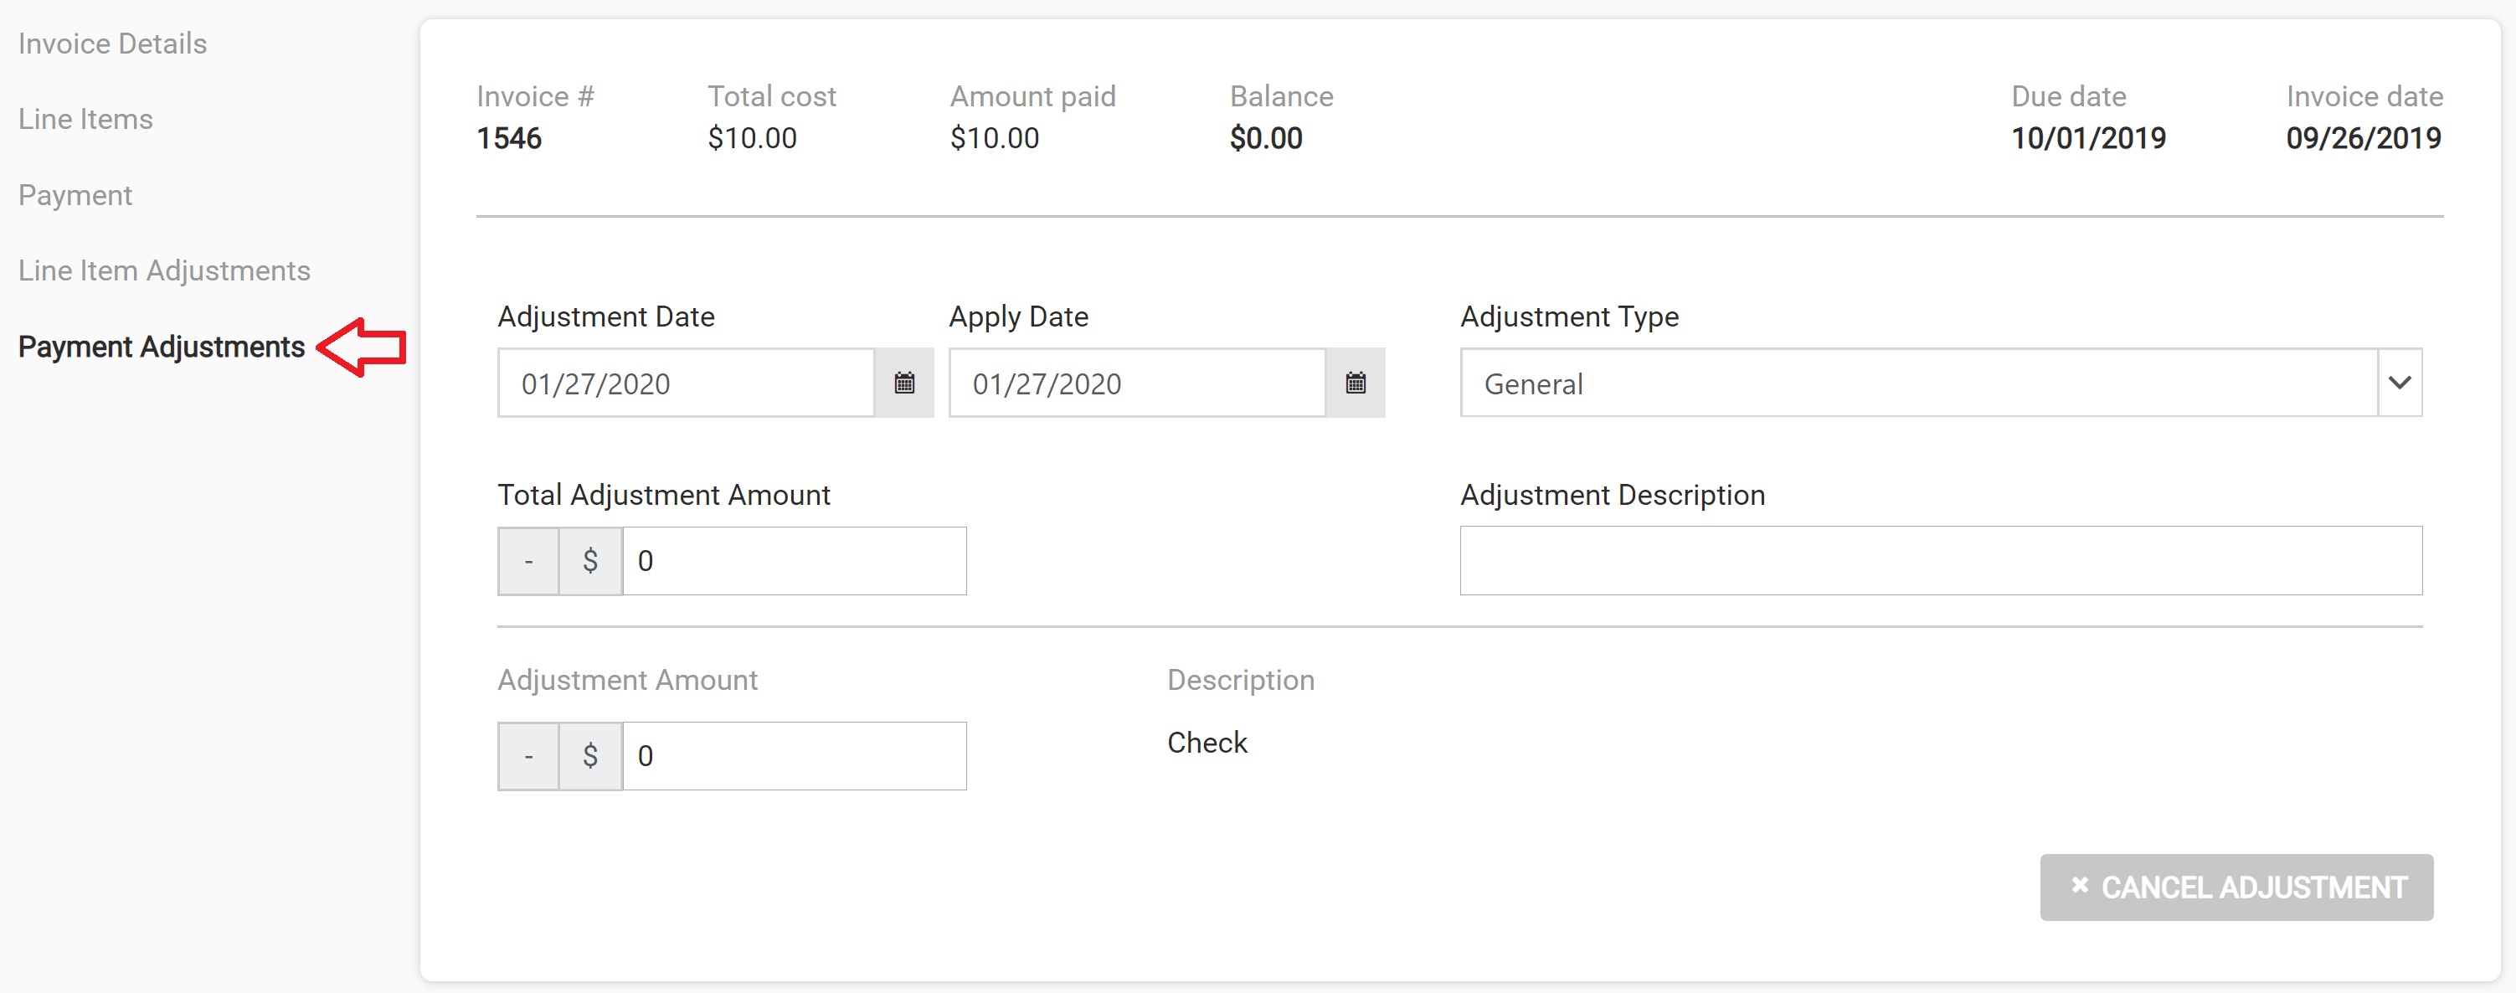Image resolution: width=2516 pixels, height=993 pixels.
Task: Open the Adjustment Date calendar picker
Action: [x=903, y=383]
